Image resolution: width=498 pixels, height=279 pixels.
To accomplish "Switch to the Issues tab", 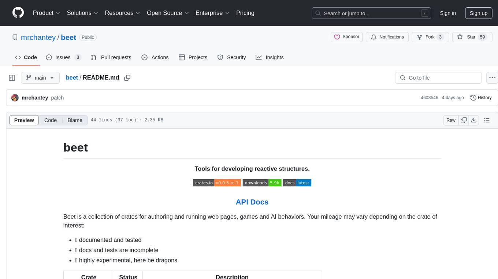I will point(63,57).
